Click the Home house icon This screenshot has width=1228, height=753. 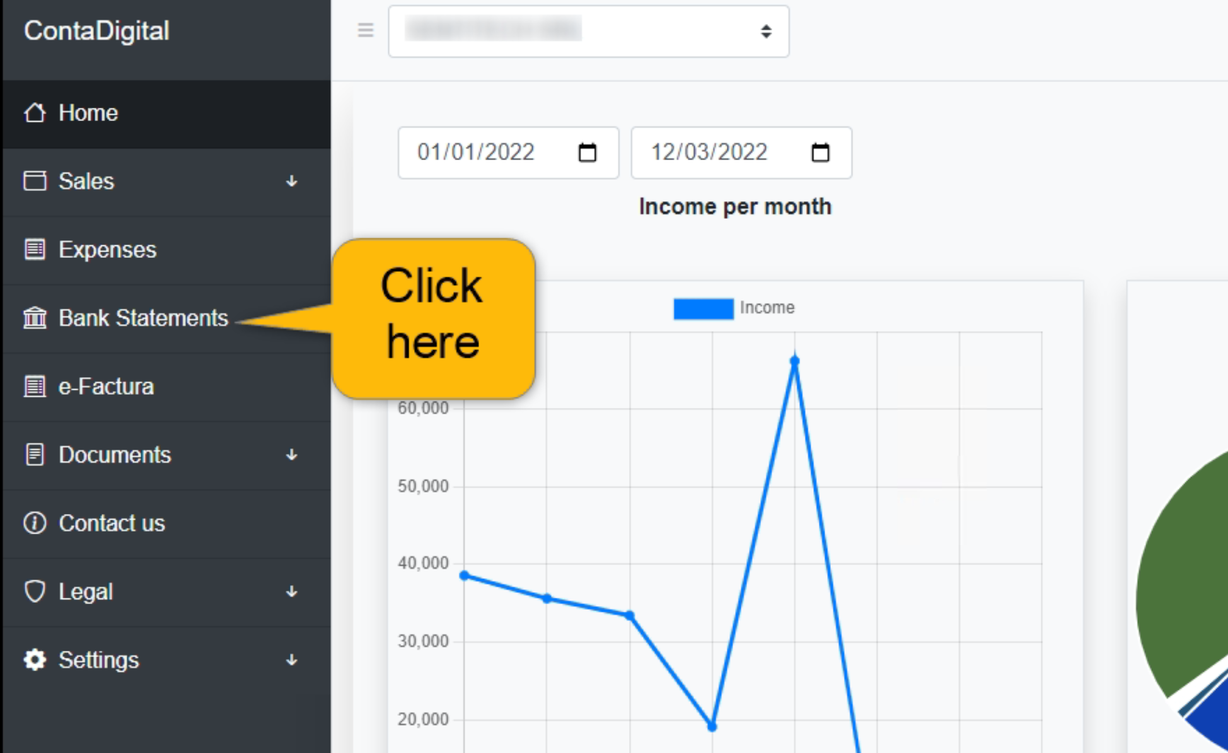pos(35,113)
